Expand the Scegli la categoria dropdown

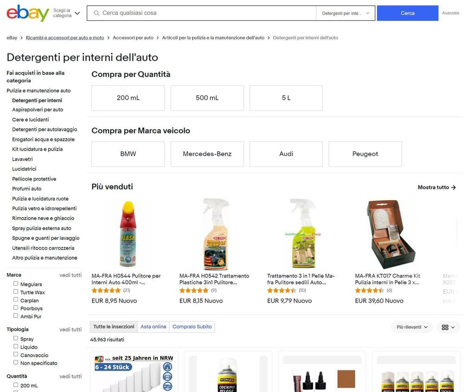[x=66, y=13]
